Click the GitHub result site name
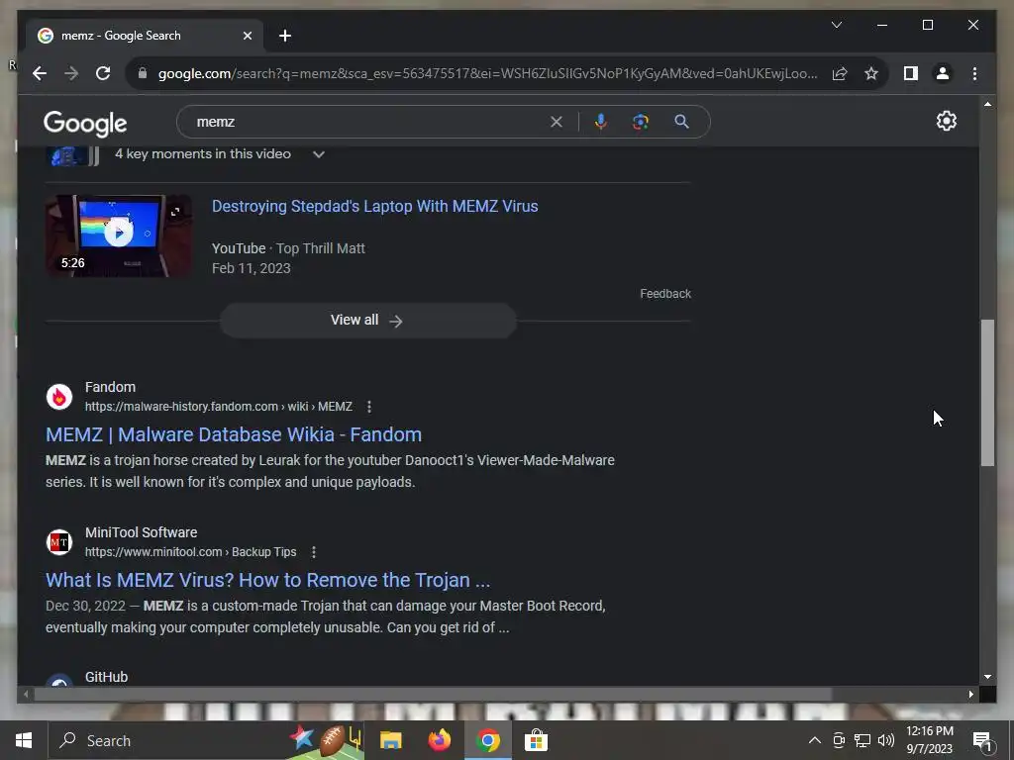Screen dimensions: 1014x760 click(x=107, y=677)
